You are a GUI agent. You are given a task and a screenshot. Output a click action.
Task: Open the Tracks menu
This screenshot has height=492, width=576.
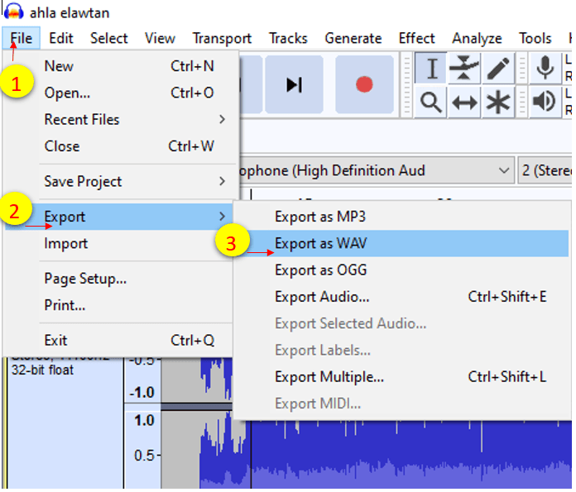coord(288,38)
